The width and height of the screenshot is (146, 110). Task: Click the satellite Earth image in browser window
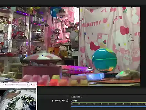pos(18,100)
